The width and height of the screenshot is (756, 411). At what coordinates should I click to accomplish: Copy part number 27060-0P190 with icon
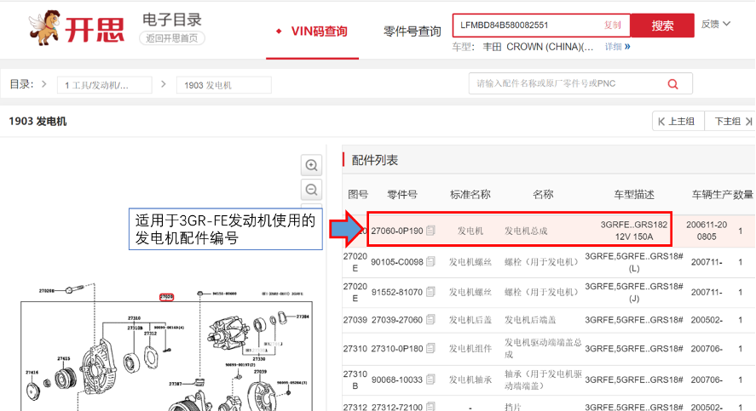(x=430, y=231)
